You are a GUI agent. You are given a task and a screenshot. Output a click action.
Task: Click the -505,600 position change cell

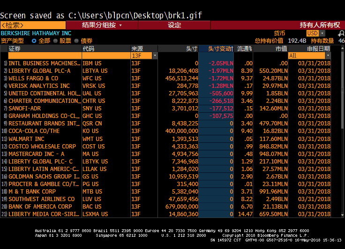coord(221,93)
